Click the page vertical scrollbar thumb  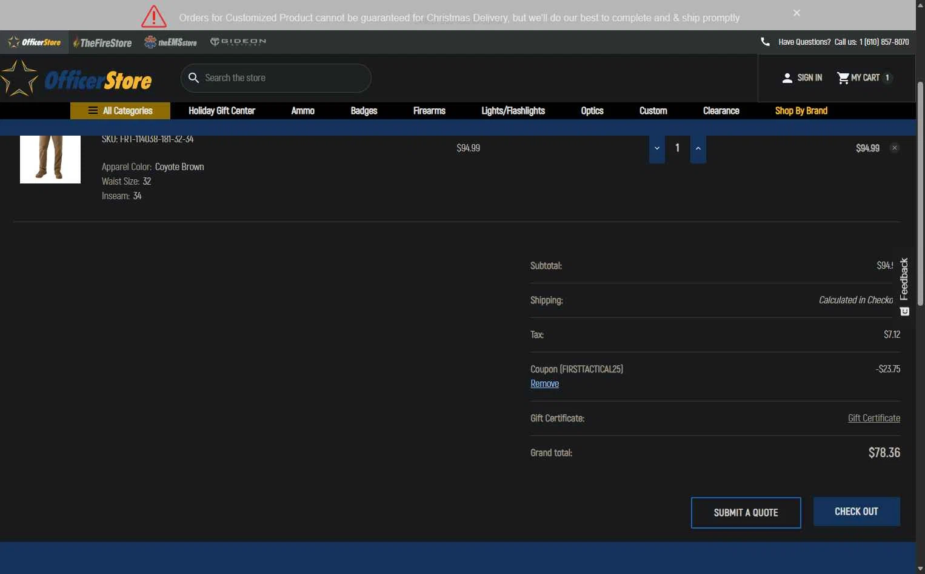coord(920,194)
